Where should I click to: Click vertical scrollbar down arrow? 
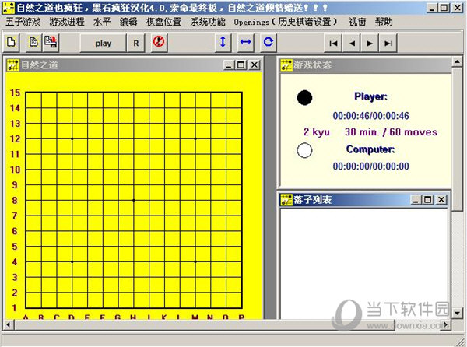click(457, 313)
